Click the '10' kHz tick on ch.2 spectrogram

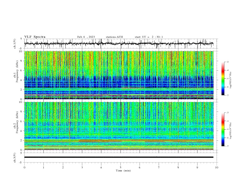[x=21, y=102]
